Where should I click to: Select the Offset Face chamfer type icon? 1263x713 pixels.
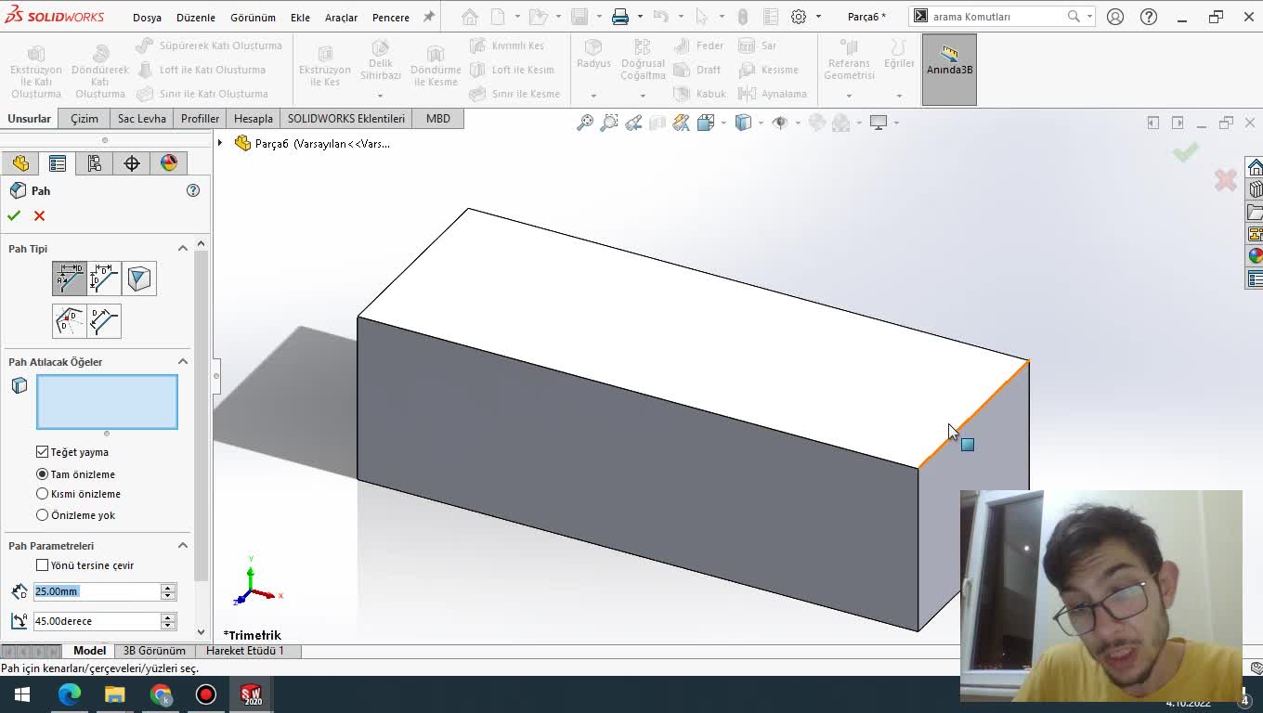tap(69, 321)
